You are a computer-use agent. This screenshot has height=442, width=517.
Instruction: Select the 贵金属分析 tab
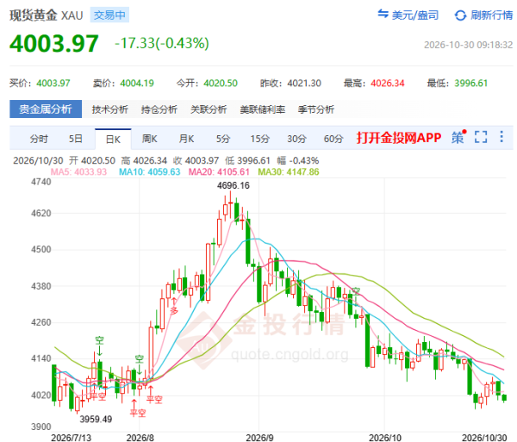(x=46, y=109)
